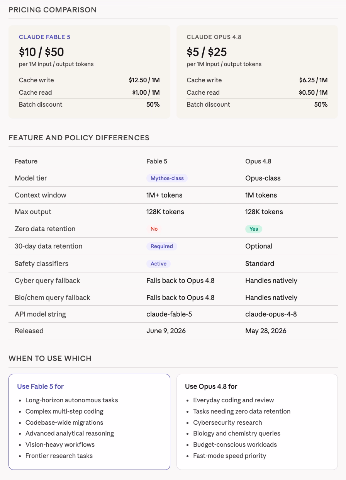The image size is (346, 480).
Task: Click the CLAUDE OPUS 4.8 card title
Action: 214,37
